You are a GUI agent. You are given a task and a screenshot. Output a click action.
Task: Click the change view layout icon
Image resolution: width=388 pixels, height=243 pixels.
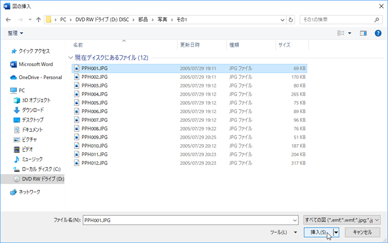341,33
